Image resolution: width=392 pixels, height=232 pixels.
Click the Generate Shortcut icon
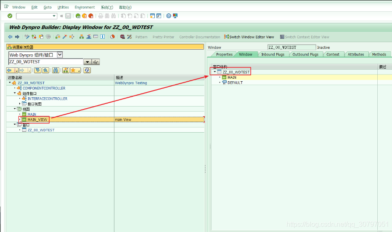tap(159, 16)
